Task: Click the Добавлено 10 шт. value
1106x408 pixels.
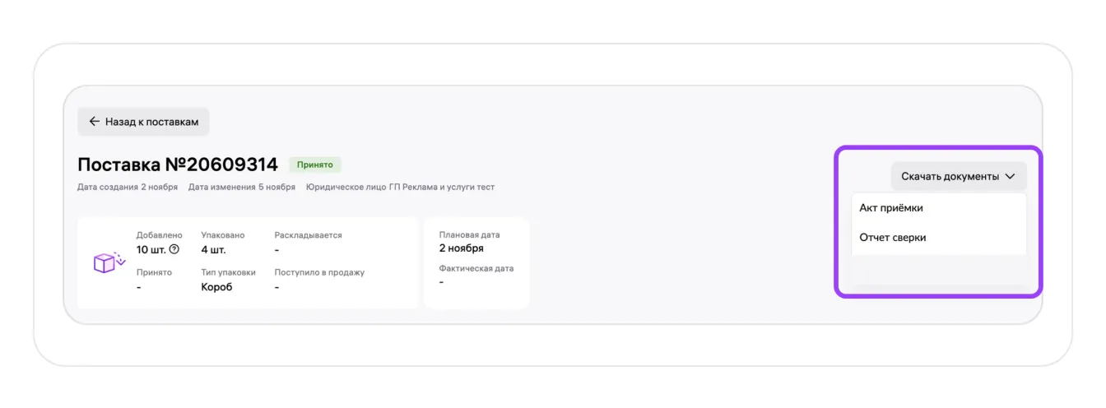Action: pos(151,249)
